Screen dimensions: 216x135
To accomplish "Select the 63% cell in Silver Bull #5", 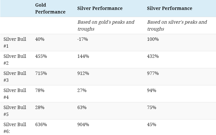I will click(82, 107).
